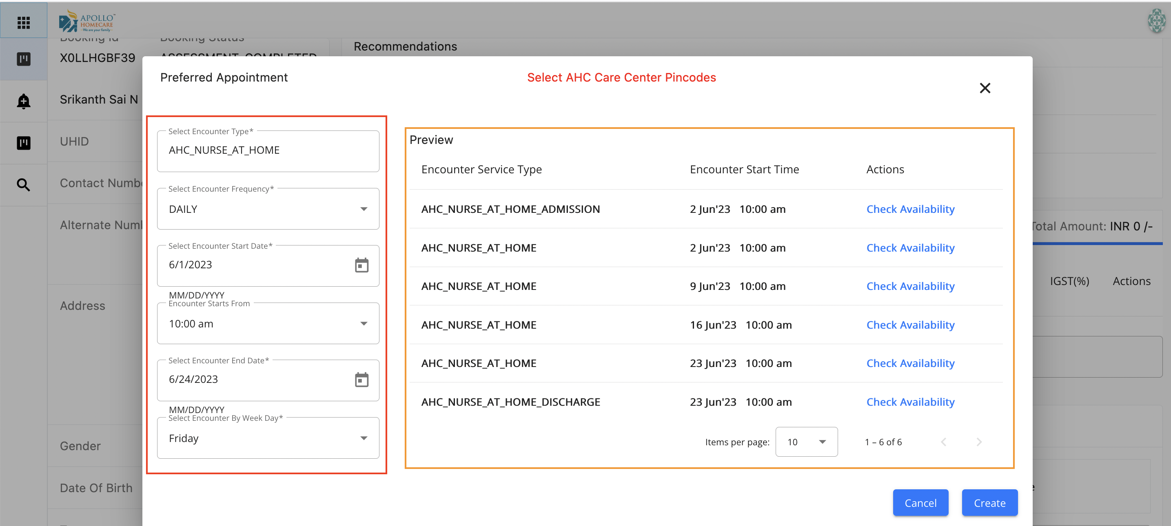Click the search magnifier sidebar icon
1171x526 pixels.
23,185
